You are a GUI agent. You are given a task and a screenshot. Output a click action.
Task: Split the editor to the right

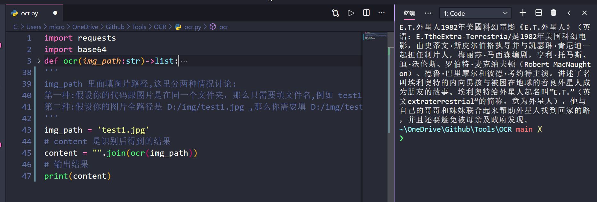pos(366,13)
